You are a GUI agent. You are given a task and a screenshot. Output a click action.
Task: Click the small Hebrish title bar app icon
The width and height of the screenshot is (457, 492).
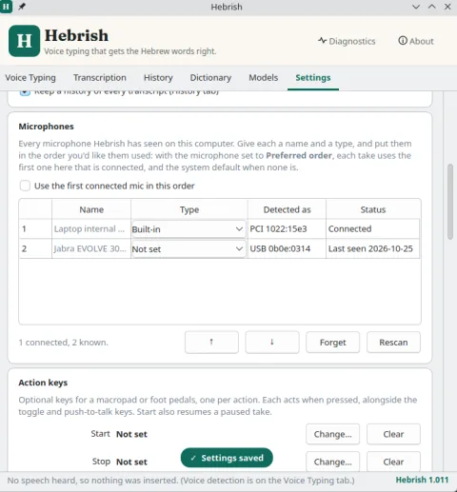tap(6, 7)
